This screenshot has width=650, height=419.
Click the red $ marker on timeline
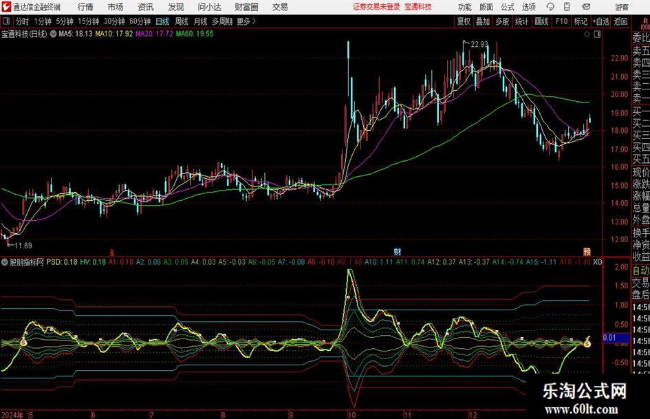tap(111, 252)
